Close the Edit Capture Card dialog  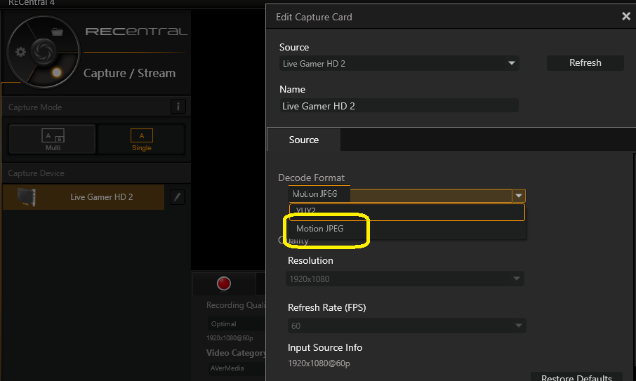626,16
